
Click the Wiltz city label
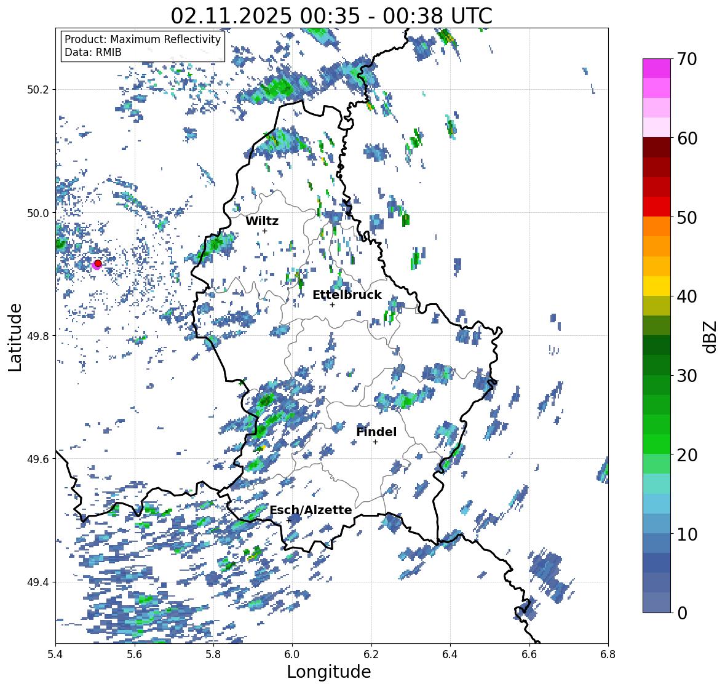coord(262,221)
